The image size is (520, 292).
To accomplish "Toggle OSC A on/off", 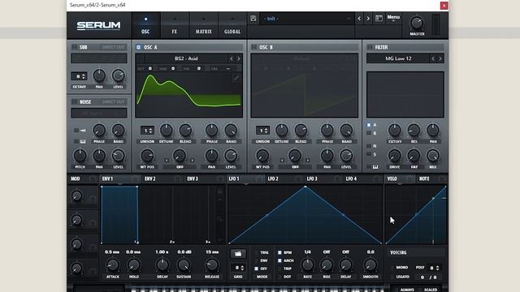I will point(139,47).
